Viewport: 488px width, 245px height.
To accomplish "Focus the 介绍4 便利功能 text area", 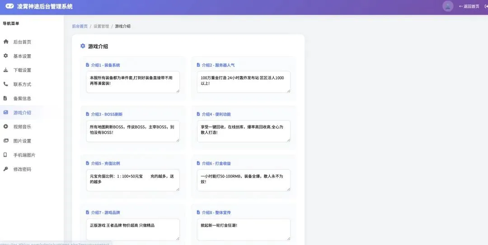I will coord(244,131).
